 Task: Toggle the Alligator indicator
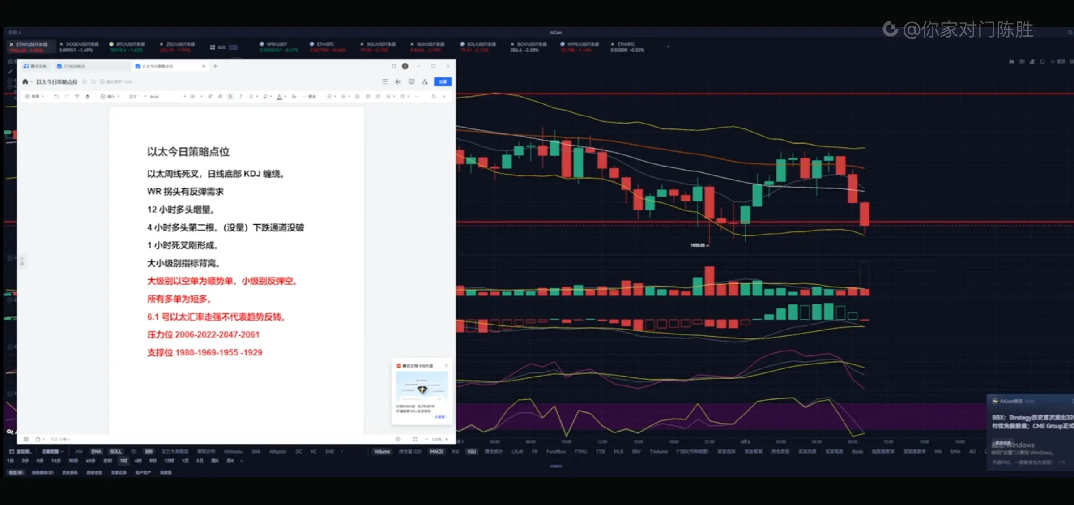click(278, 451)
